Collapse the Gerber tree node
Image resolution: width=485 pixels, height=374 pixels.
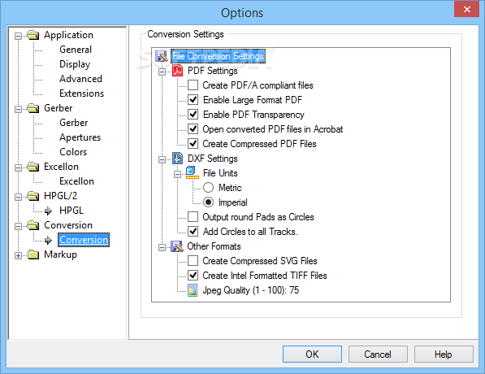pos(18,109)
